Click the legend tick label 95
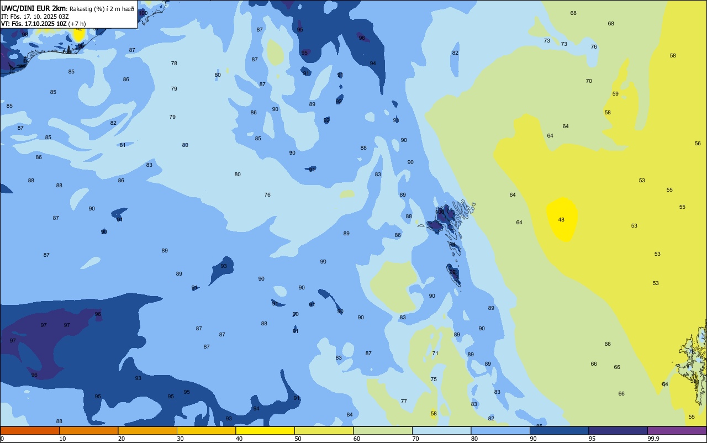 point(592,439)
